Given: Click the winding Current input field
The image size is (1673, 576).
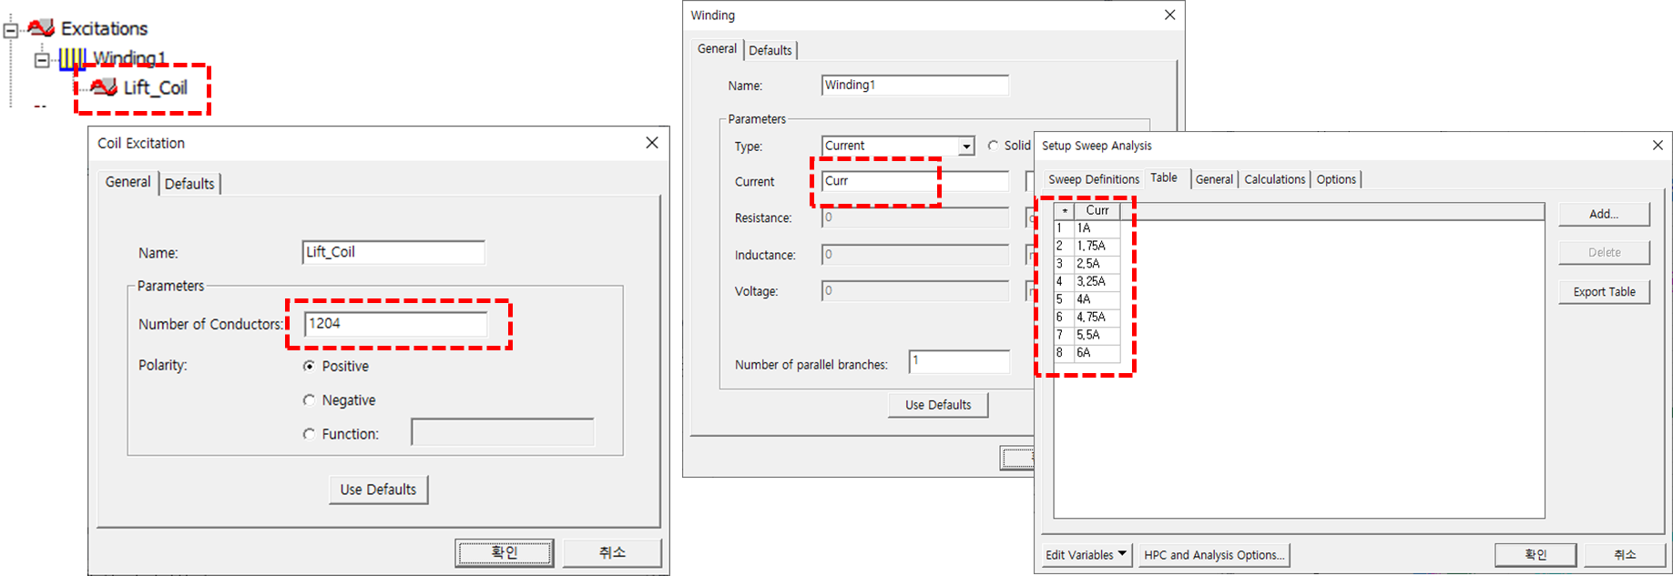Looking at the screenshot, I should [x=914, y=181].
